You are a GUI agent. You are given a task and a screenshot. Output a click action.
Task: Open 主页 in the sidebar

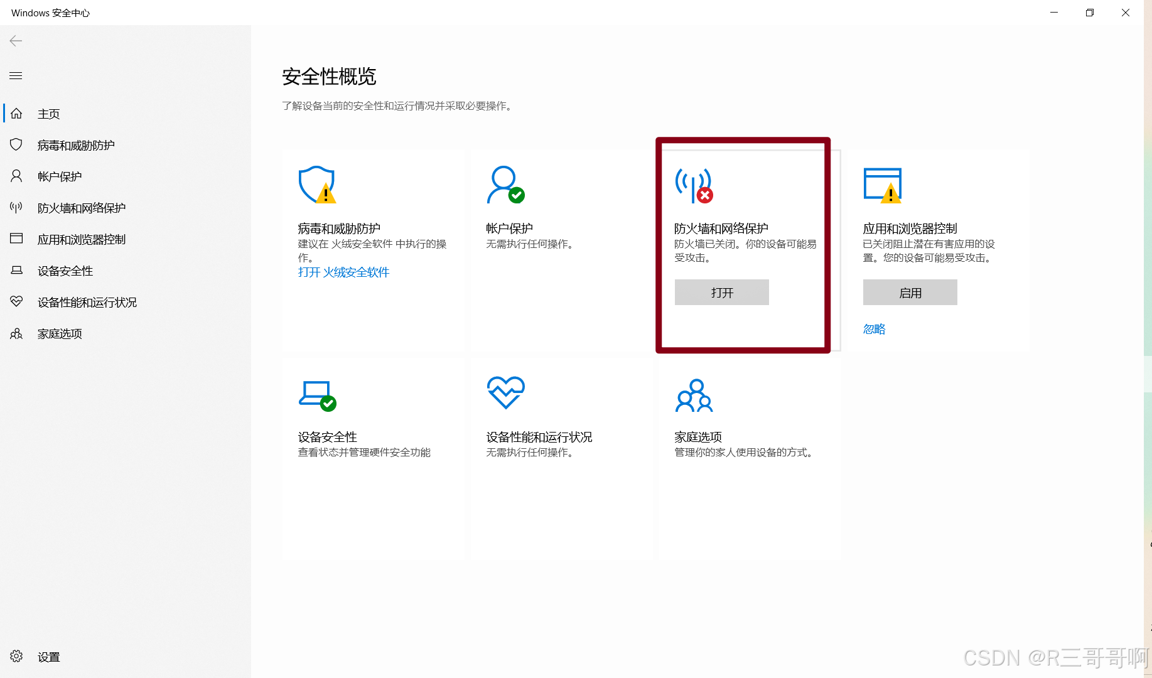[48, 114]
